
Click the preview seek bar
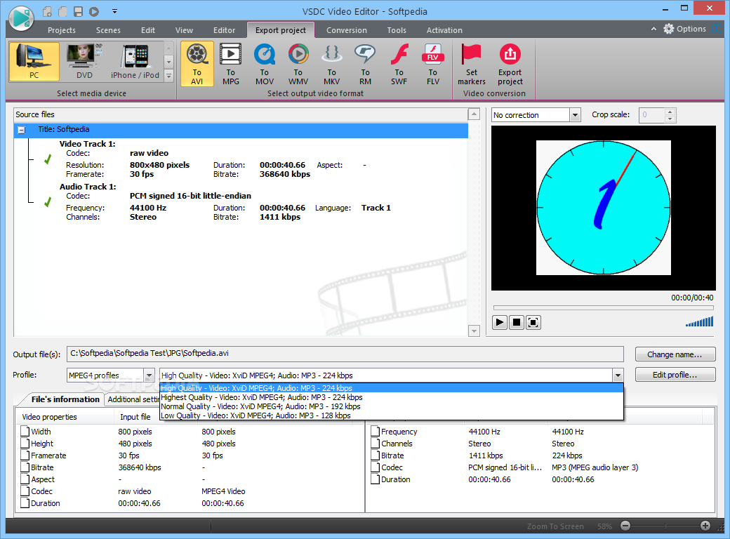pyautogui.click(x=604, y=307)
